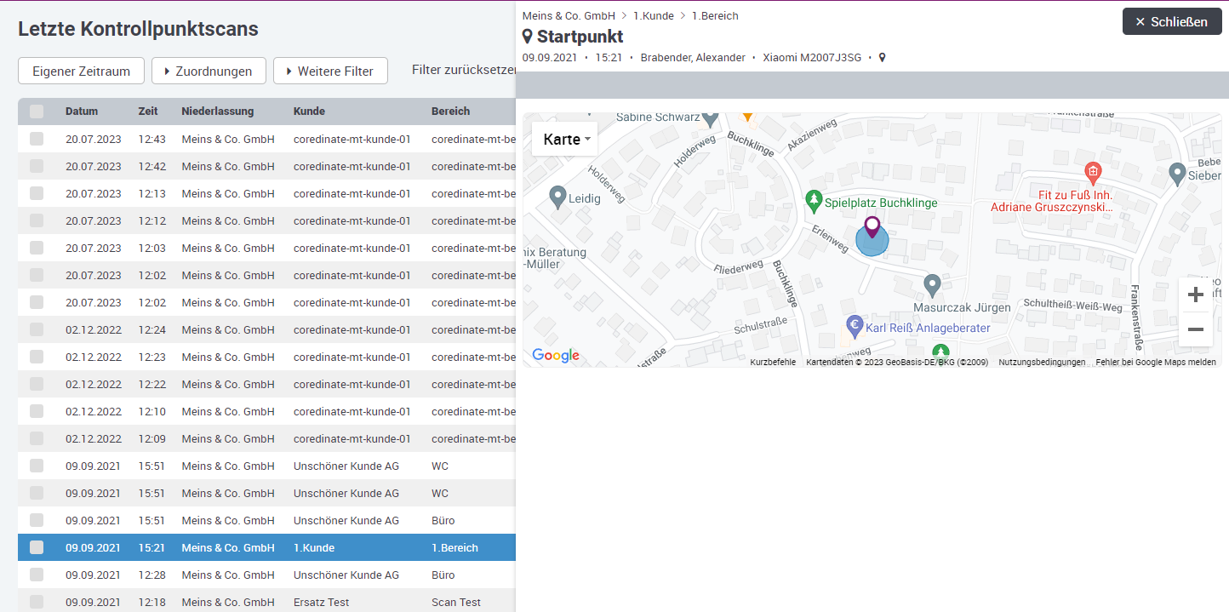The height and width of the screenshot is (612, 1229).
Task: Click the Masurczak Jürgen location pin
Action: pyautogui.click(x=932, y=285)
